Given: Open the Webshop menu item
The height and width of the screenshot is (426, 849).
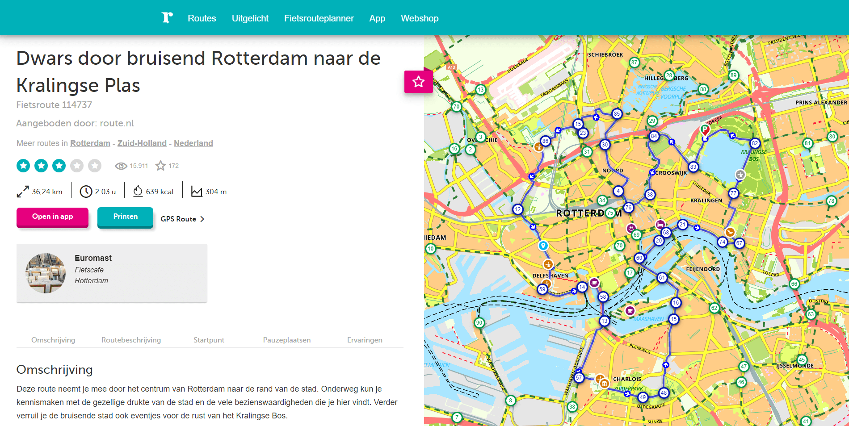Looking at the screenshot, I should coord(420,18).
